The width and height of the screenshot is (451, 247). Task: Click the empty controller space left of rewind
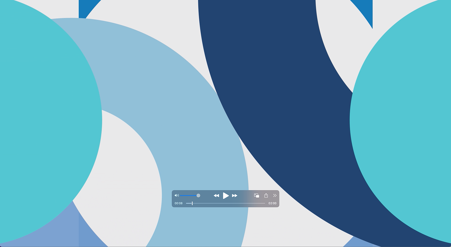207,196
